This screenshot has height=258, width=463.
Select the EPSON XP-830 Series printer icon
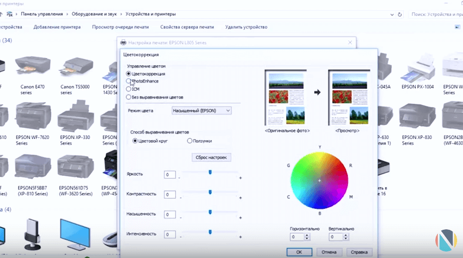click(417, 116)
